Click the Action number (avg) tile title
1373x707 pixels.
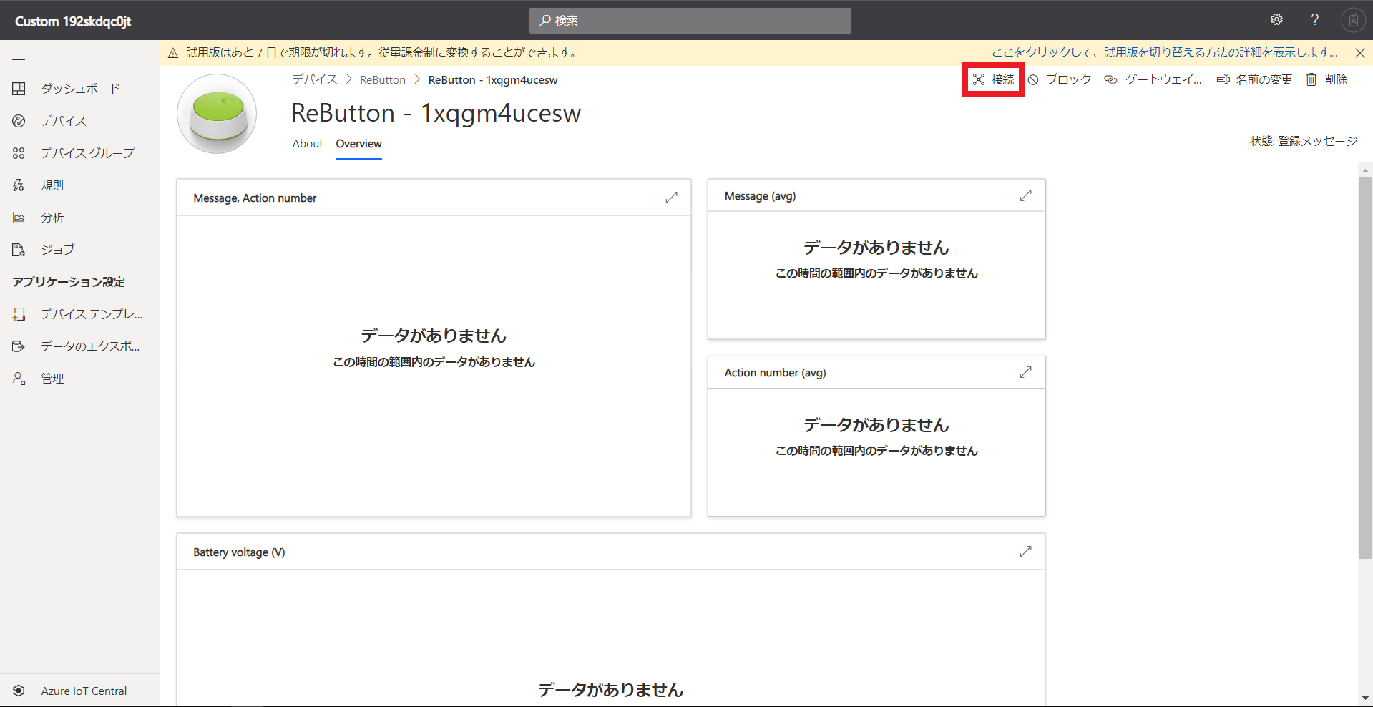(775, 373)
